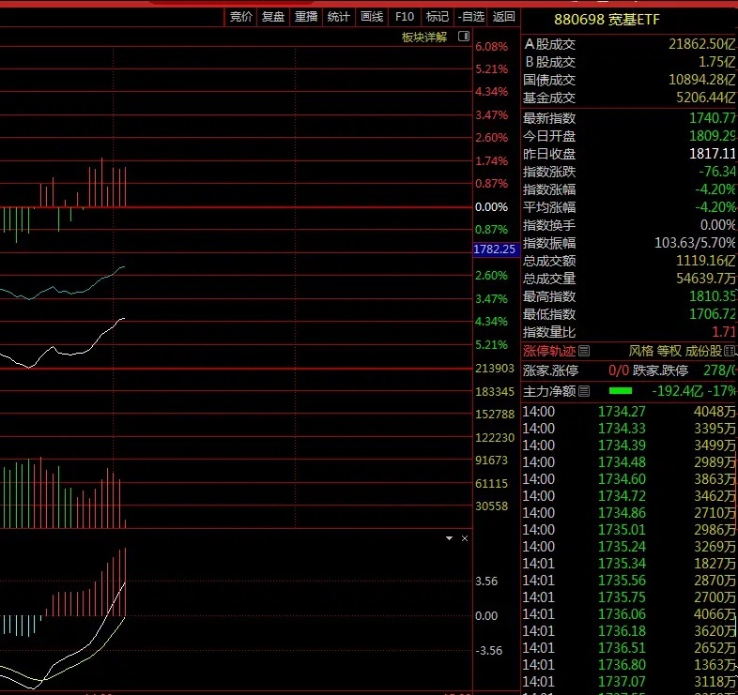Select the B股成交 row

click(x=629, y=62)
